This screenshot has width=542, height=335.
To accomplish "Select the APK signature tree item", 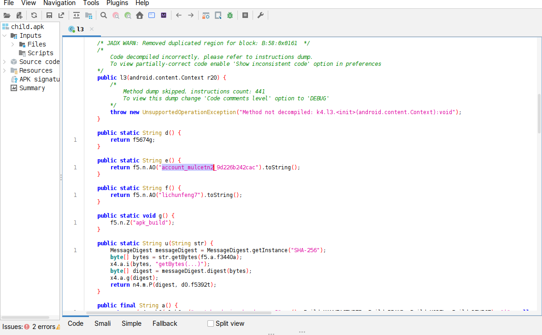I will point(40,79).
